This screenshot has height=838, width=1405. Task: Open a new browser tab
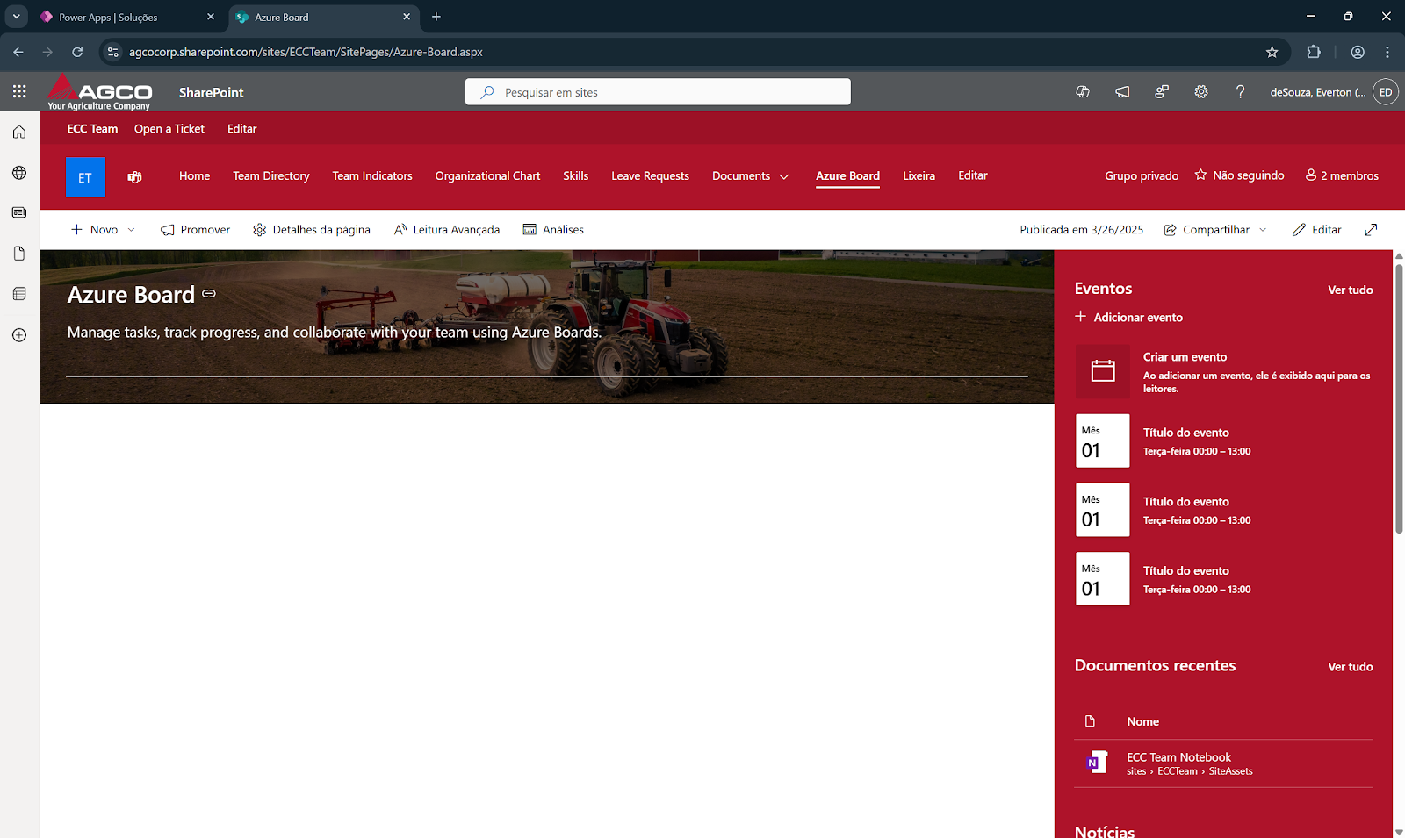click(x=436, y=17)
